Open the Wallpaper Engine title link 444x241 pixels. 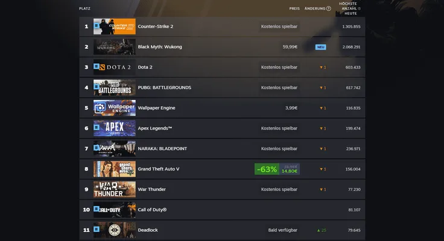click(157, 108)
